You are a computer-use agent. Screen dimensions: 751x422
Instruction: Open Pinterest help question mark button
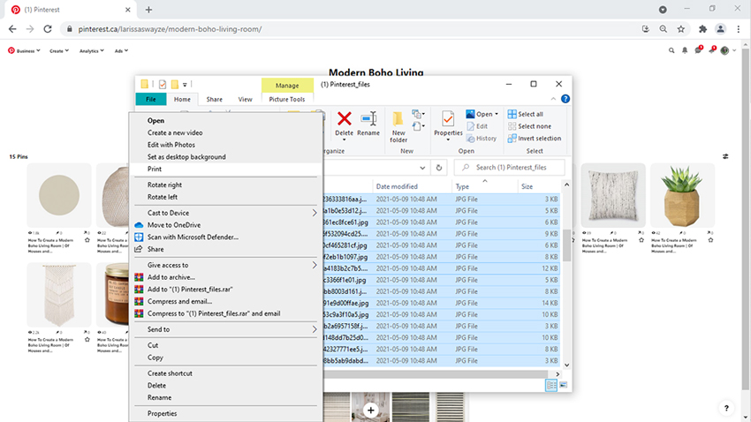coord(726,408)
